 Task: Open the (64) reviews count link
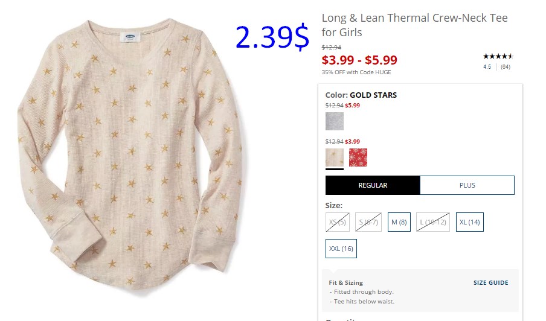pyautogui.click(x=506, y=67)
